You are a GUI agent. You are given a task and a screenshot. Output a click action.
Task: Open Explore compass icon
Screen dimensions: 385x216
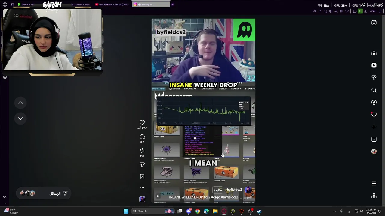coord(374,102)
